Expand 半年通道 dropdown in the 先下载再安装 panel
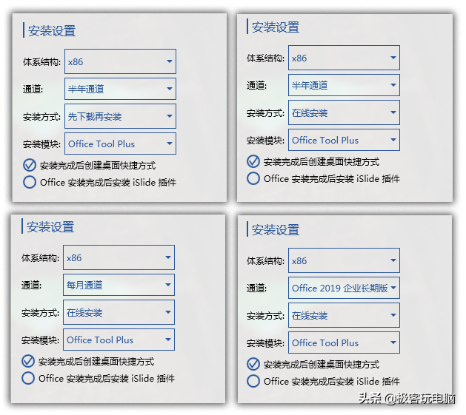This screenshot has height=415, width=466. click(x=120, y=89)
